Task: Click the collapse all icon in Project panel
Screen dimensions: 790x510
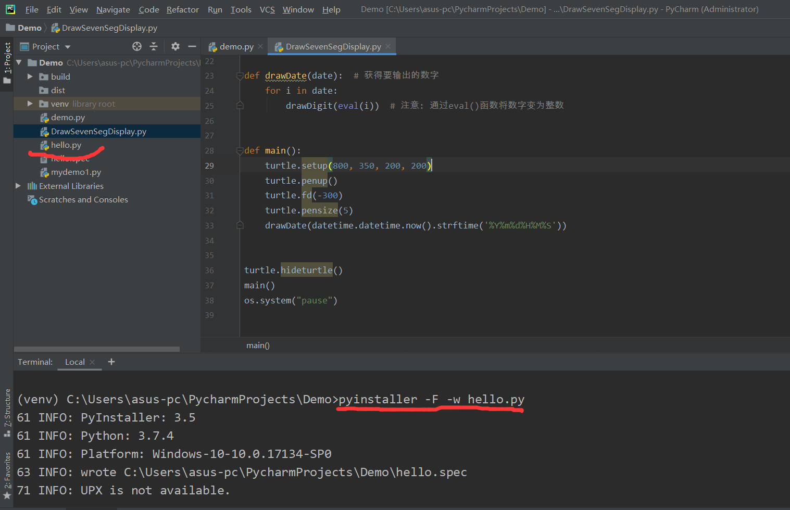Action: [x=154, y=46]
